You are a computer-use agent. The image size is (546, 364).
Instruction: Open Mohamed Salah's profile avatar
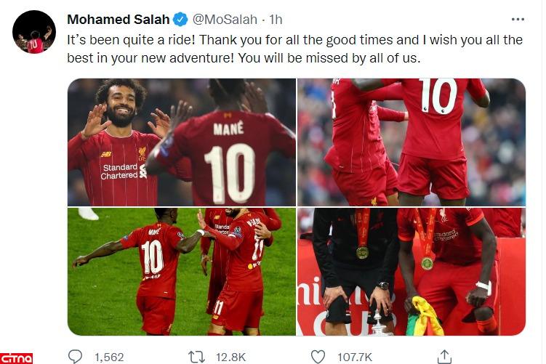coord(34,32)
